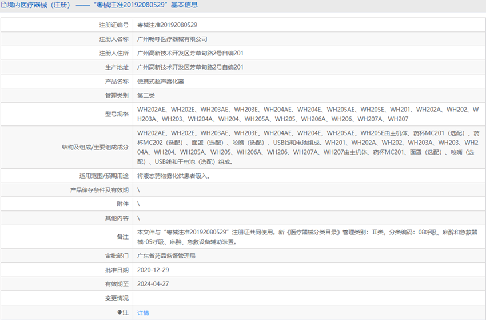This screenshot has height=320, width=486.
Task: Select address value in 注册人住所 row
Action: (190, 53)
